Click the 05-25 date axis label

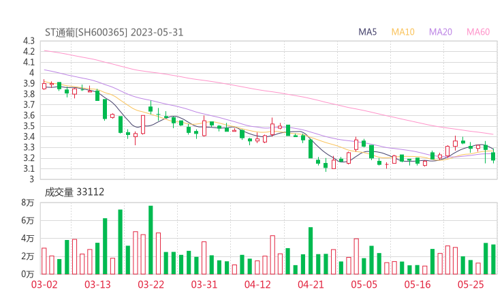471,284
